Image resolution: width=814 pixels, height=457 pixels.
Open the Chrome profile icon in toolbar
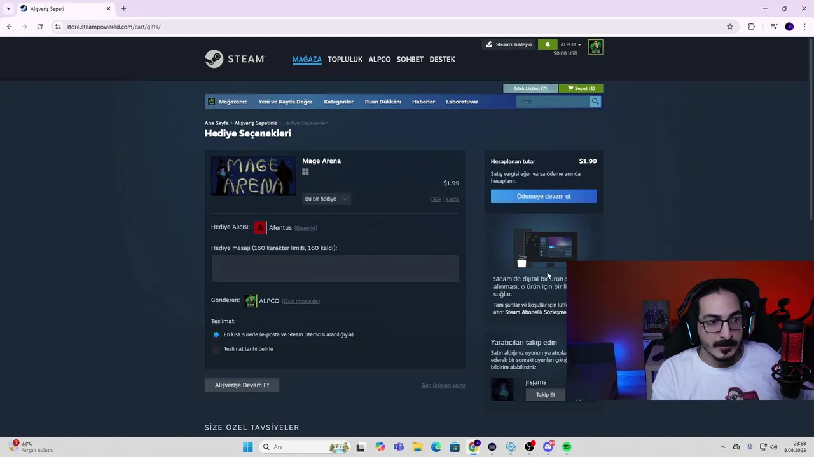789,27
